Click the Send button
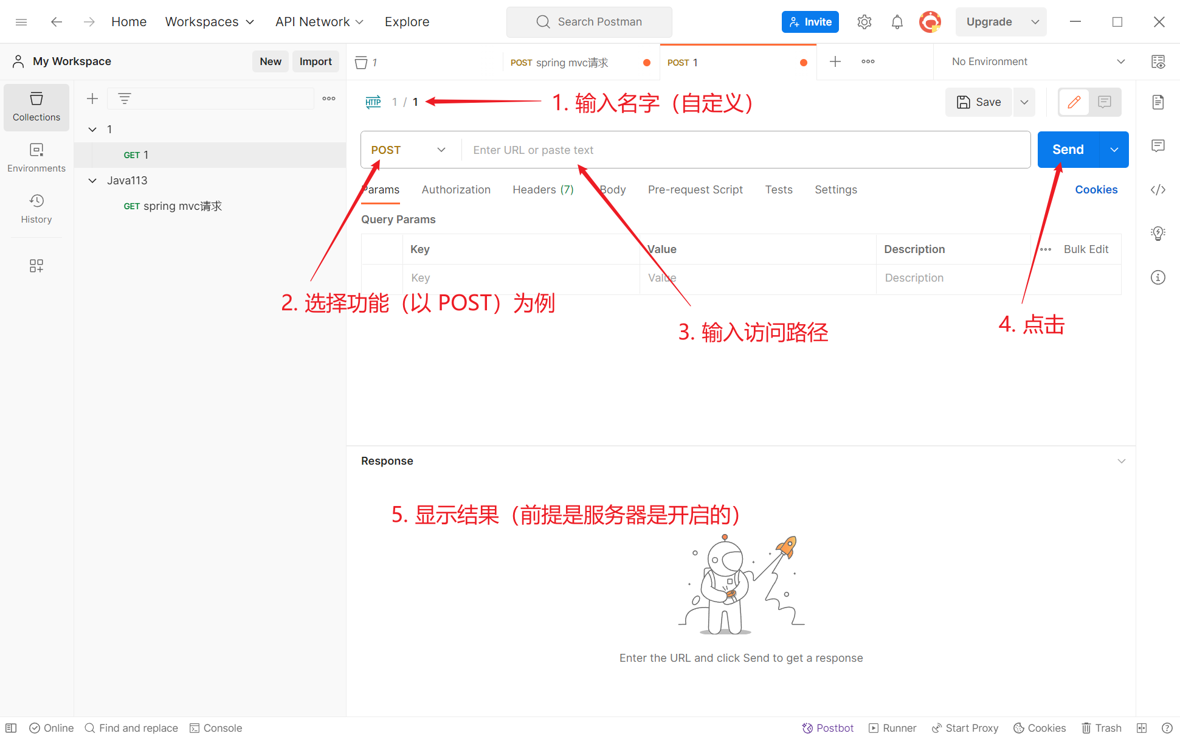This screenshot has width=1180, height=739. 1068,150
